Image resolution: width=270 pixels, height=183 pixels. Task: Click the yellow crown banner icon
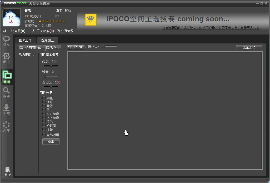click(x=91, y=20)
